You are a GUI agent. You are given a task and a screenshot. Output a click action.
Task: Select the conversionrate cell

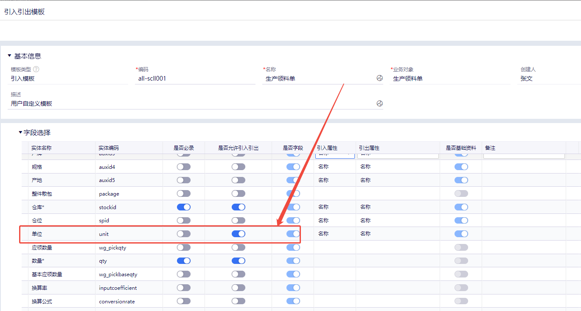tap(129, 301)
